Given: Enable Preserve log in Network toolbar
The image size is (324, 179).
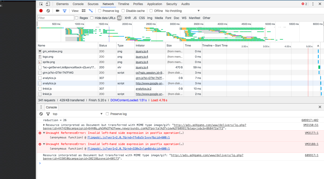Looking at the screenshot, I should pyautogui.click(x=100, y=11).
